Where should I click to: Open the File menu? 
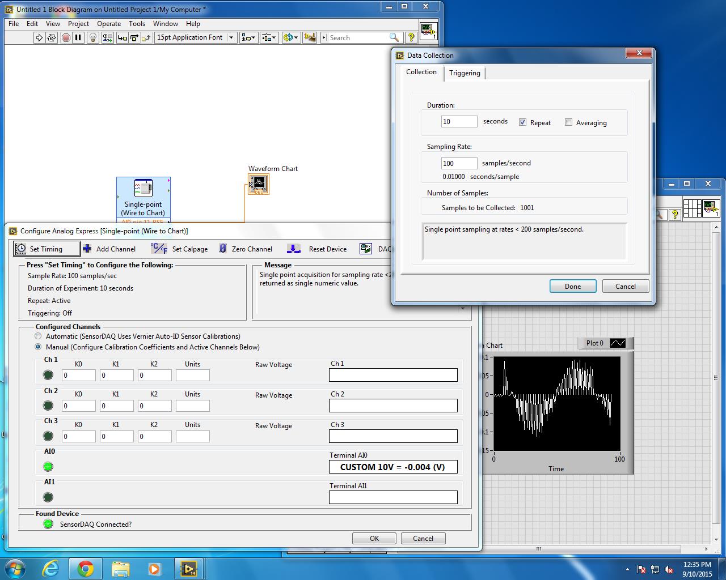(14, 24)
